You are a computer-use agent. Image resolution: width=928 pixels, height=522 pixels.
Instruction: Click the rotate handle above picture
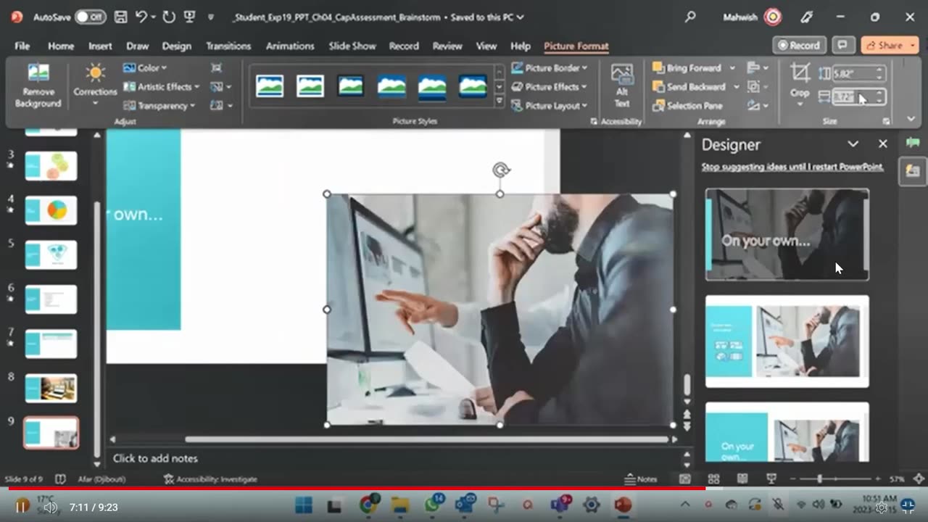pyautogui.click(x=500, y=170)
